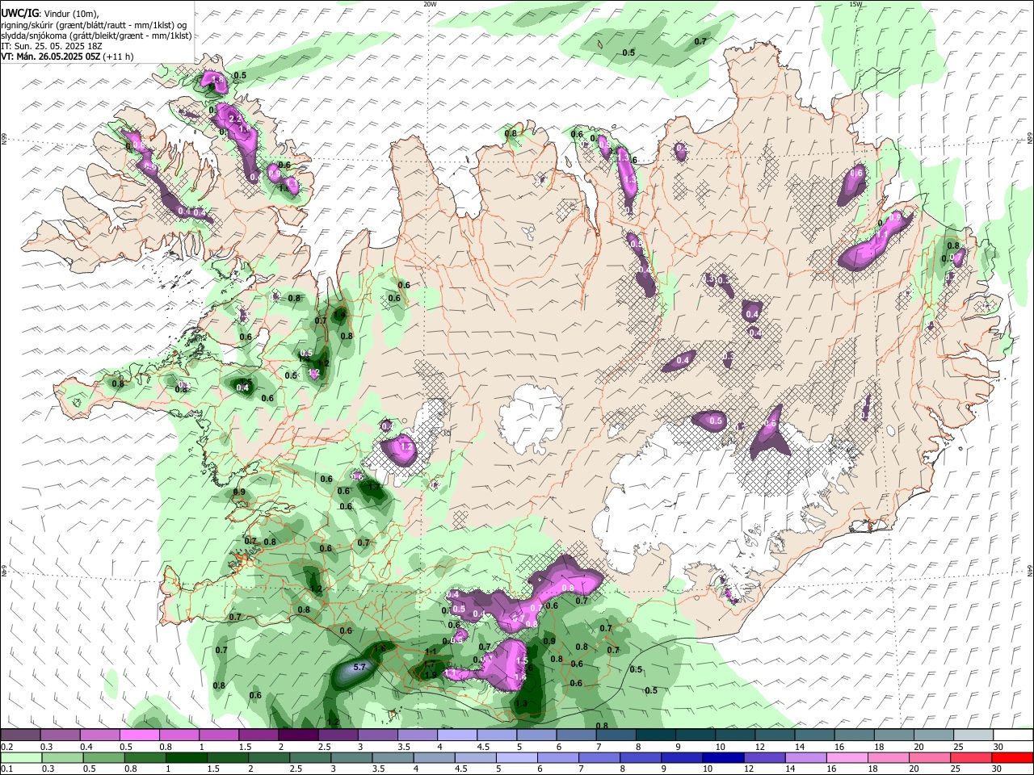The image size is (1034, 775).
Task: Click the "rigning/skúrir (grænt/blátt/rautt - mm/1klst) og" line
Action: coord(94,25)
